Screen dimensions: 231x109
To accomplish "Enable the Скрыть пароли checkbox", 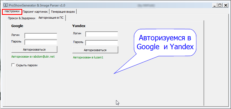I will click(13, 65).
